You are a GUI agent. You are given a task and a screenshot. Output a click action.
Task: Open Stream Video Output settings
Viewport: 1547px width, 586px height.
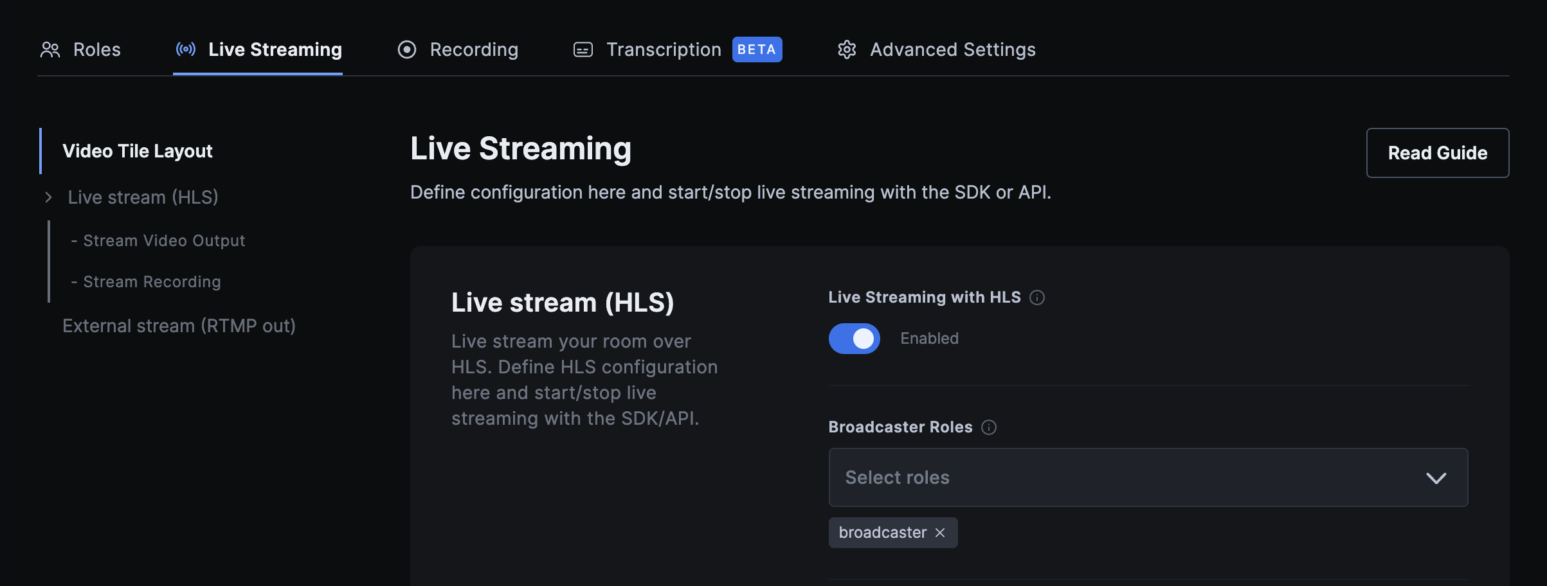[163, 240]
